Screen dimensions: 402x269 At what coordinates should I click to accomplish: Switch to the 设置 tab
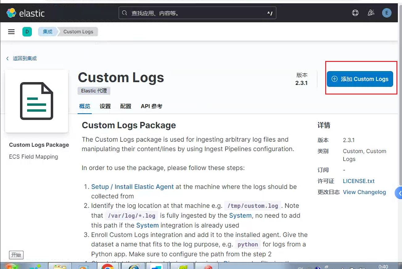point(105,106)
